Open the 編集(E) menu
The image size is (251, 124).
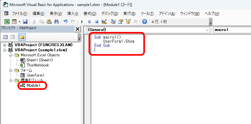click(x=39, y=14)
